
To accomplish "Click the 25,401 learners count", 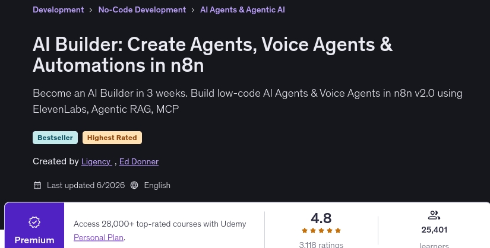I will [x=434, y=230].
